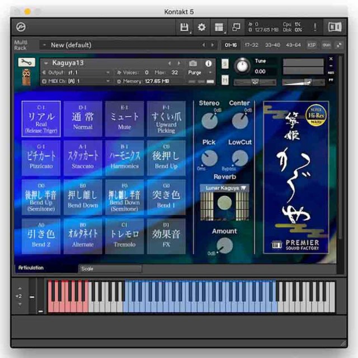The height and width of the screenshot is (358, 358).
Task: Select Alternate articulation pad
Action: pyautogui.click(x=83, y=236)
